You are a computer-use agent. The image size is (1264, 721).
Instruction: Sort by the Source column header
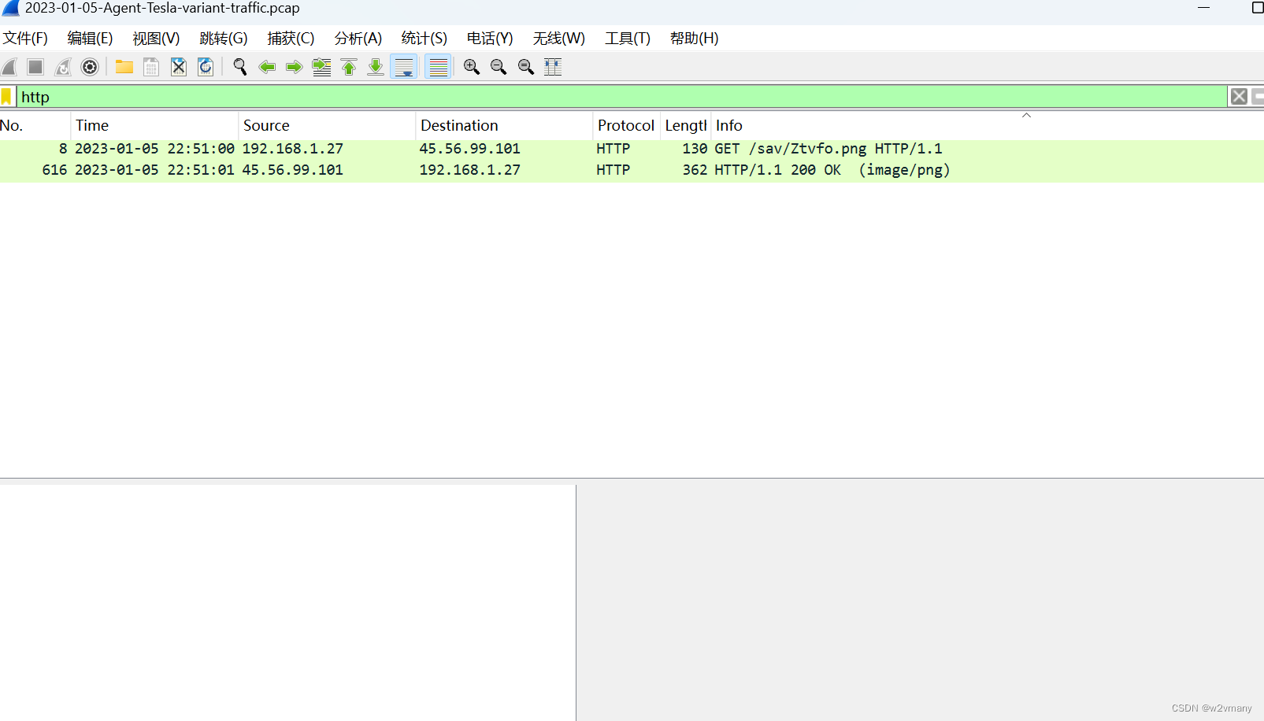(x=327, y=126)
